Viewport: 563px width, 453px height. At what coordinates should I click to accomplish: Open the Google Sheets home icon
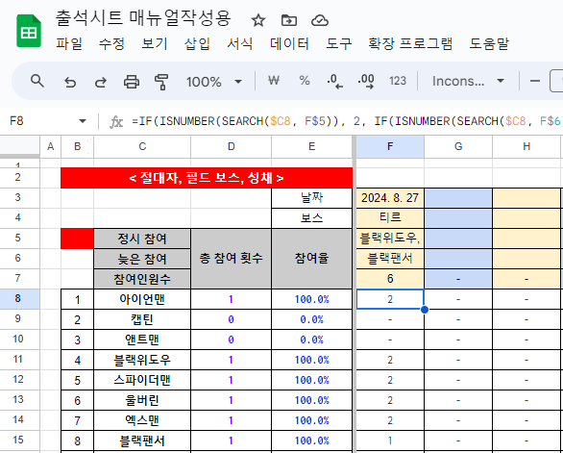pos(29,31)
